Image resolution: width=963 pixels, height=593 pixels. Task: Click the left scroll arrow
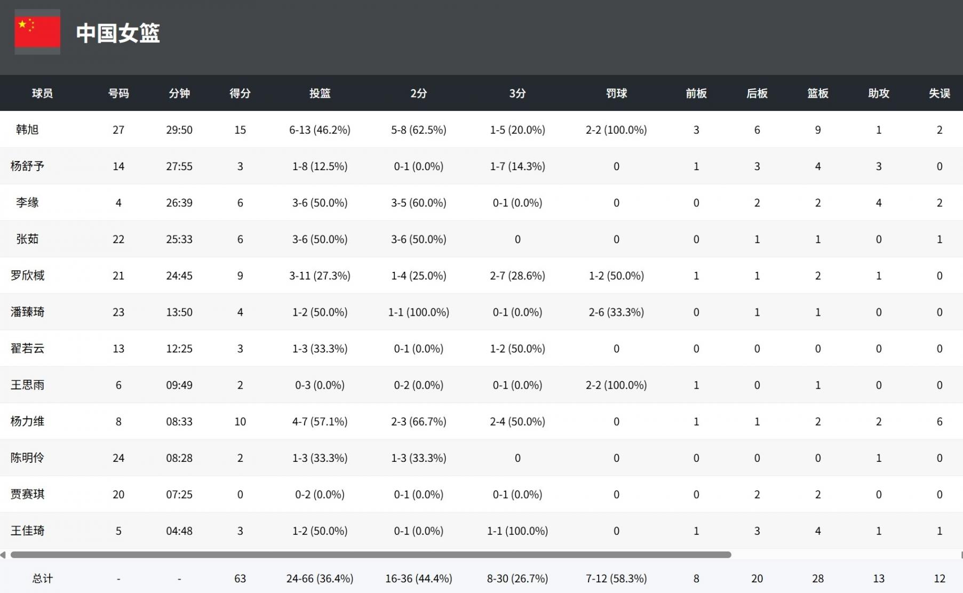click(3, 555)
